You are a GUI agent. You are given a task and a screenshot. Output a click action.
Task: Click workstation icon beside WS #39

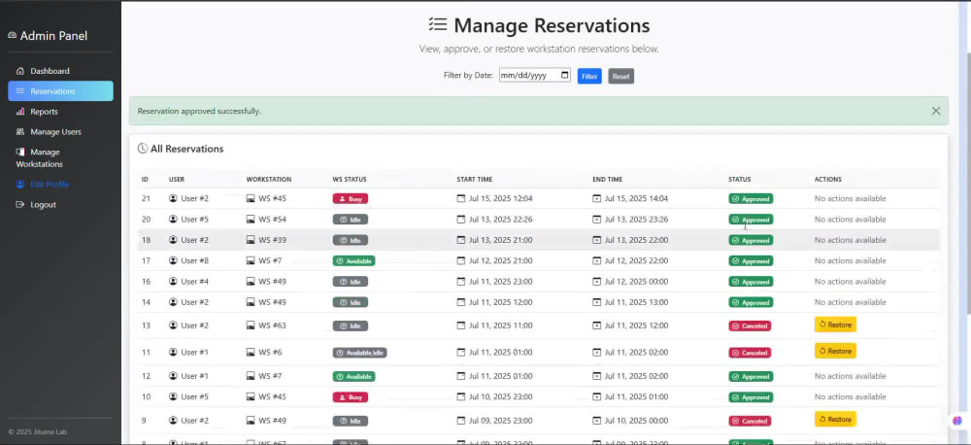(x=251, y=240)
